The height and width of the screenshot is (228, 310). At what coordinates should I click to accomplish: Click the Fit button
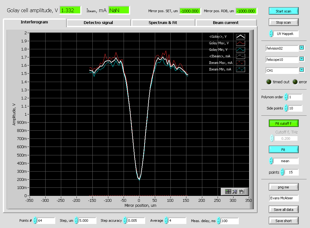[x=283, y=150]
